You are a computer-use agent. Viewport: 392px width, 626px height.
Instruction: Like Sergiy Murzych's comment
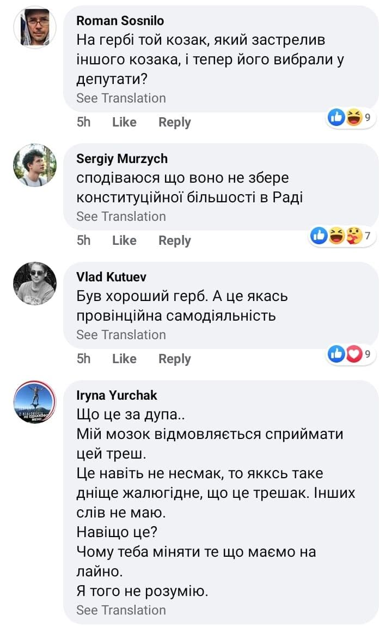pyautogui.click(x=124, y=240)
